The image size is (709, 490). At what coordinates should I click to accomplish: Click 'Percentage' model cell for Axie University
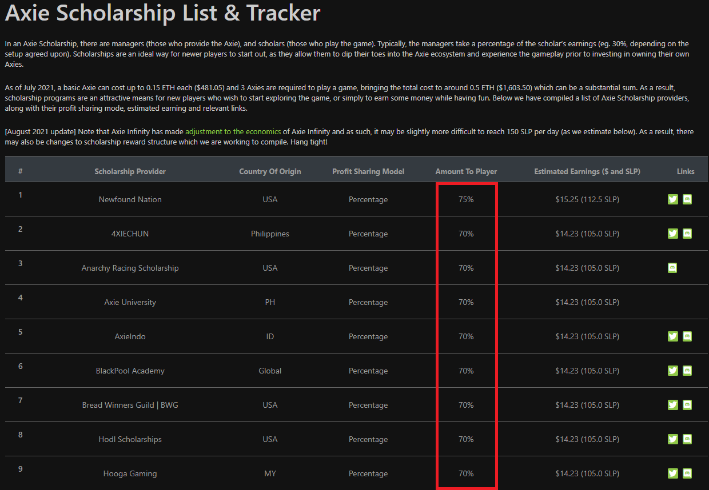pyautogui.click(x=368, y=302)
